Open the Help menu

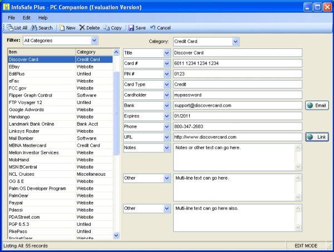[43, 18]
